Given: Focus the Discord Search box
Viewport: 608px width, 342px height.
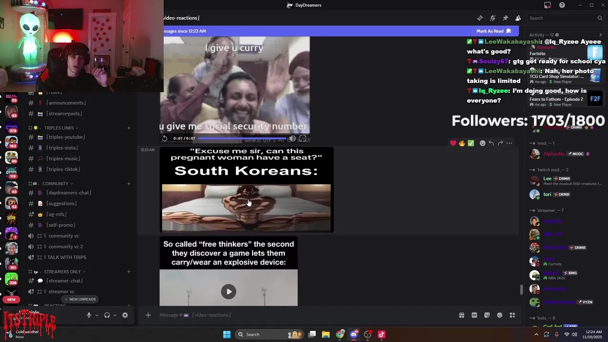Looking at the screenshot, I should 565,18.
